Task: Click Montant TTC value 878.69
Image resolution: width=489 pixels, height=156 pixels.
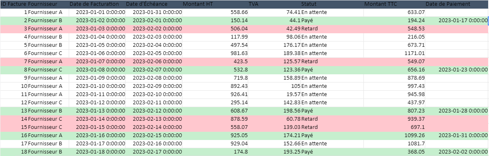Action: pyautogui.click(x=394, y=78)
